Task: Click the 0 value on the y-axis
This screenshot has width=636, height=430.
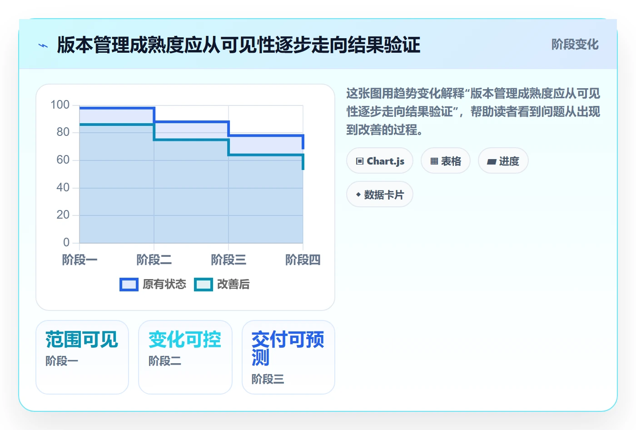Action: tap(66, 243)
